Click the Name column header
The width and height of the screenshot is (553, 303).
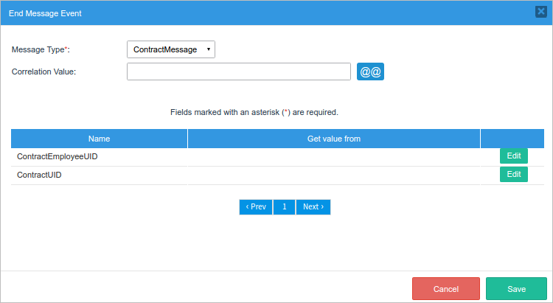point(99,139)
